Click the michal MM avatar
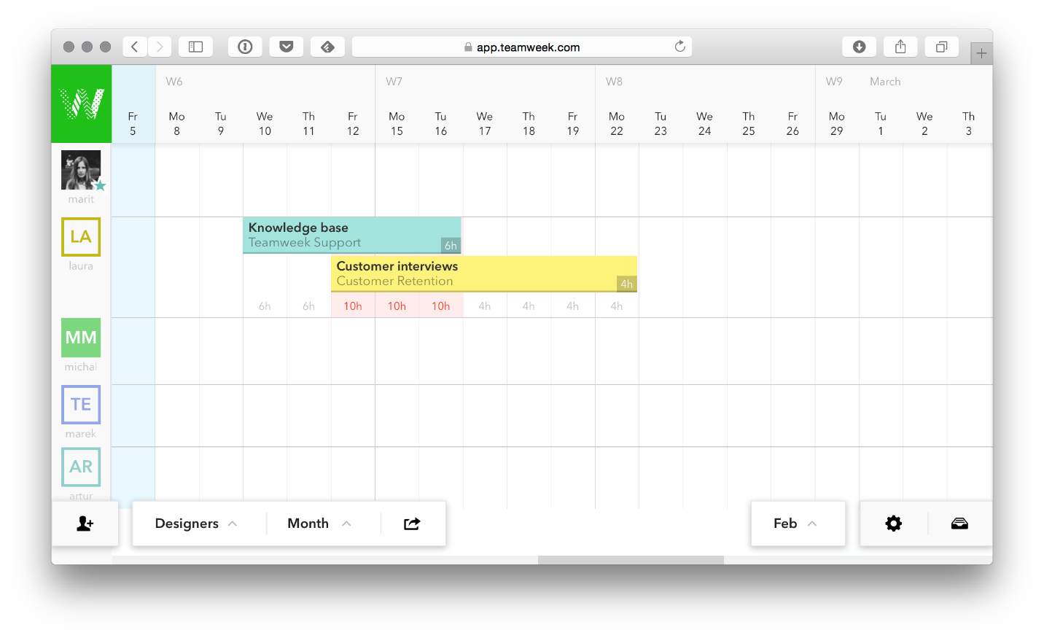The image size is (1044, 638). [x=81, y=338]
